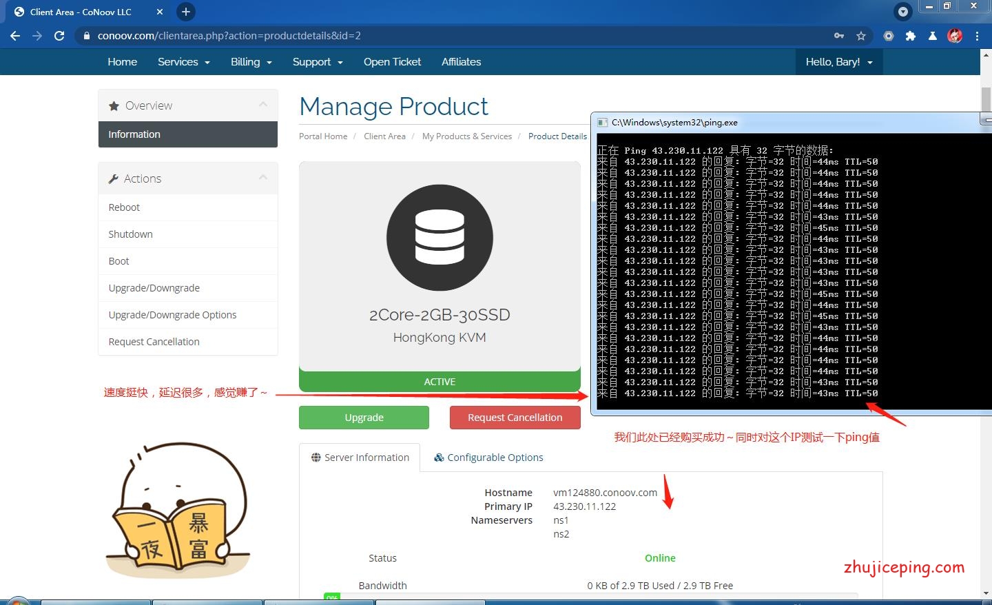Click the 2Core-2GB-30SSD product name
Image resolution: width=992 pixels, height=605 pixels.
440,315
